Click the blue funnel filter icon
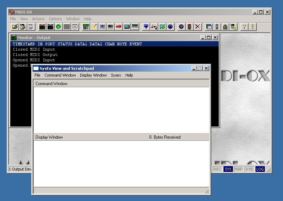Screen dimensions: 283x201 146,27
